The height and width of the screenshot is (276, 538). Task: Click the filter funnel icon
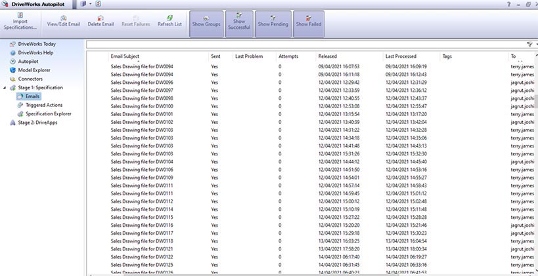pos(530,44)
